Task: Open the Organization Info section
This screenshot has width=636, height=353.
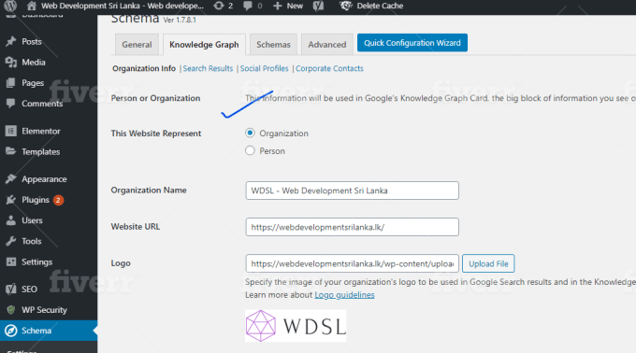Action: [144, 68]
